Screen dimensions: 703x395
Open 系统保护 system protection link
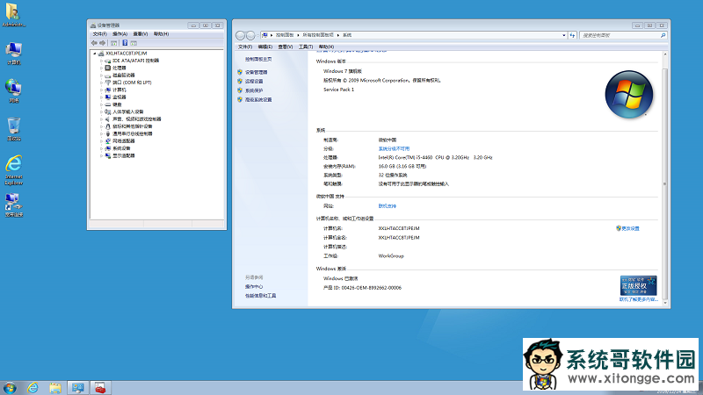click(x=254, y=90)
